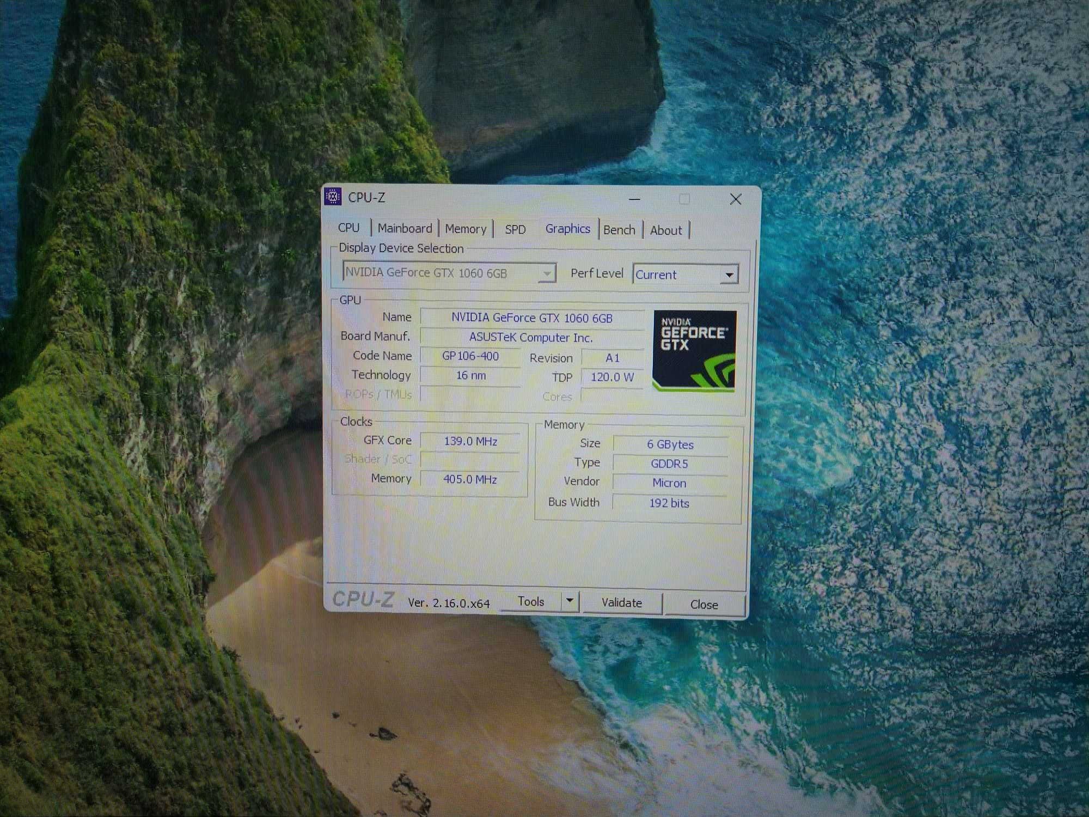The width and height of the screenshot is (1089, 817).
Task: Click the Tools button
Action: tap(531, 601)
